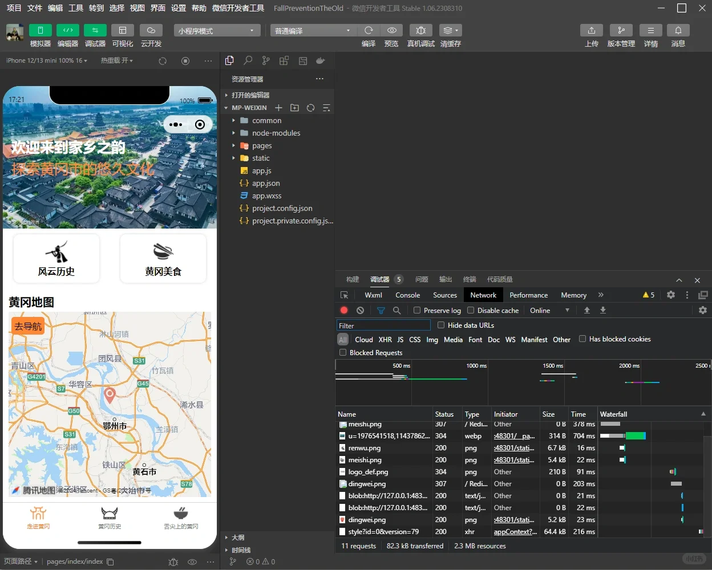Toggle Preserve log checkbox
This screenshot has width=712, height=570.
(x=417, y=310)
